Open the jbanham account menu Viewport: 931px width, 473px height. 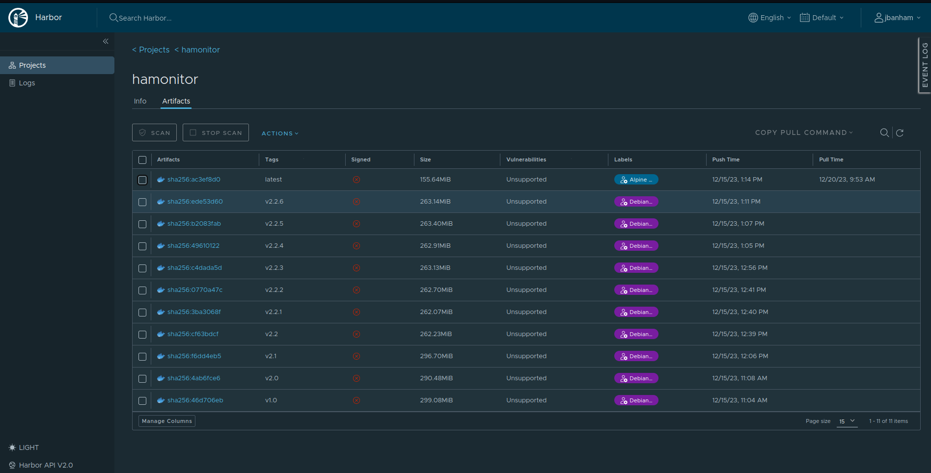click(898, 18)
